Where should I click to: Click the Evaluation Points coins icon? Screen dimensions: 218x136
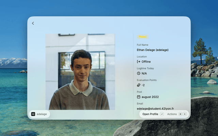pos(139,85)
